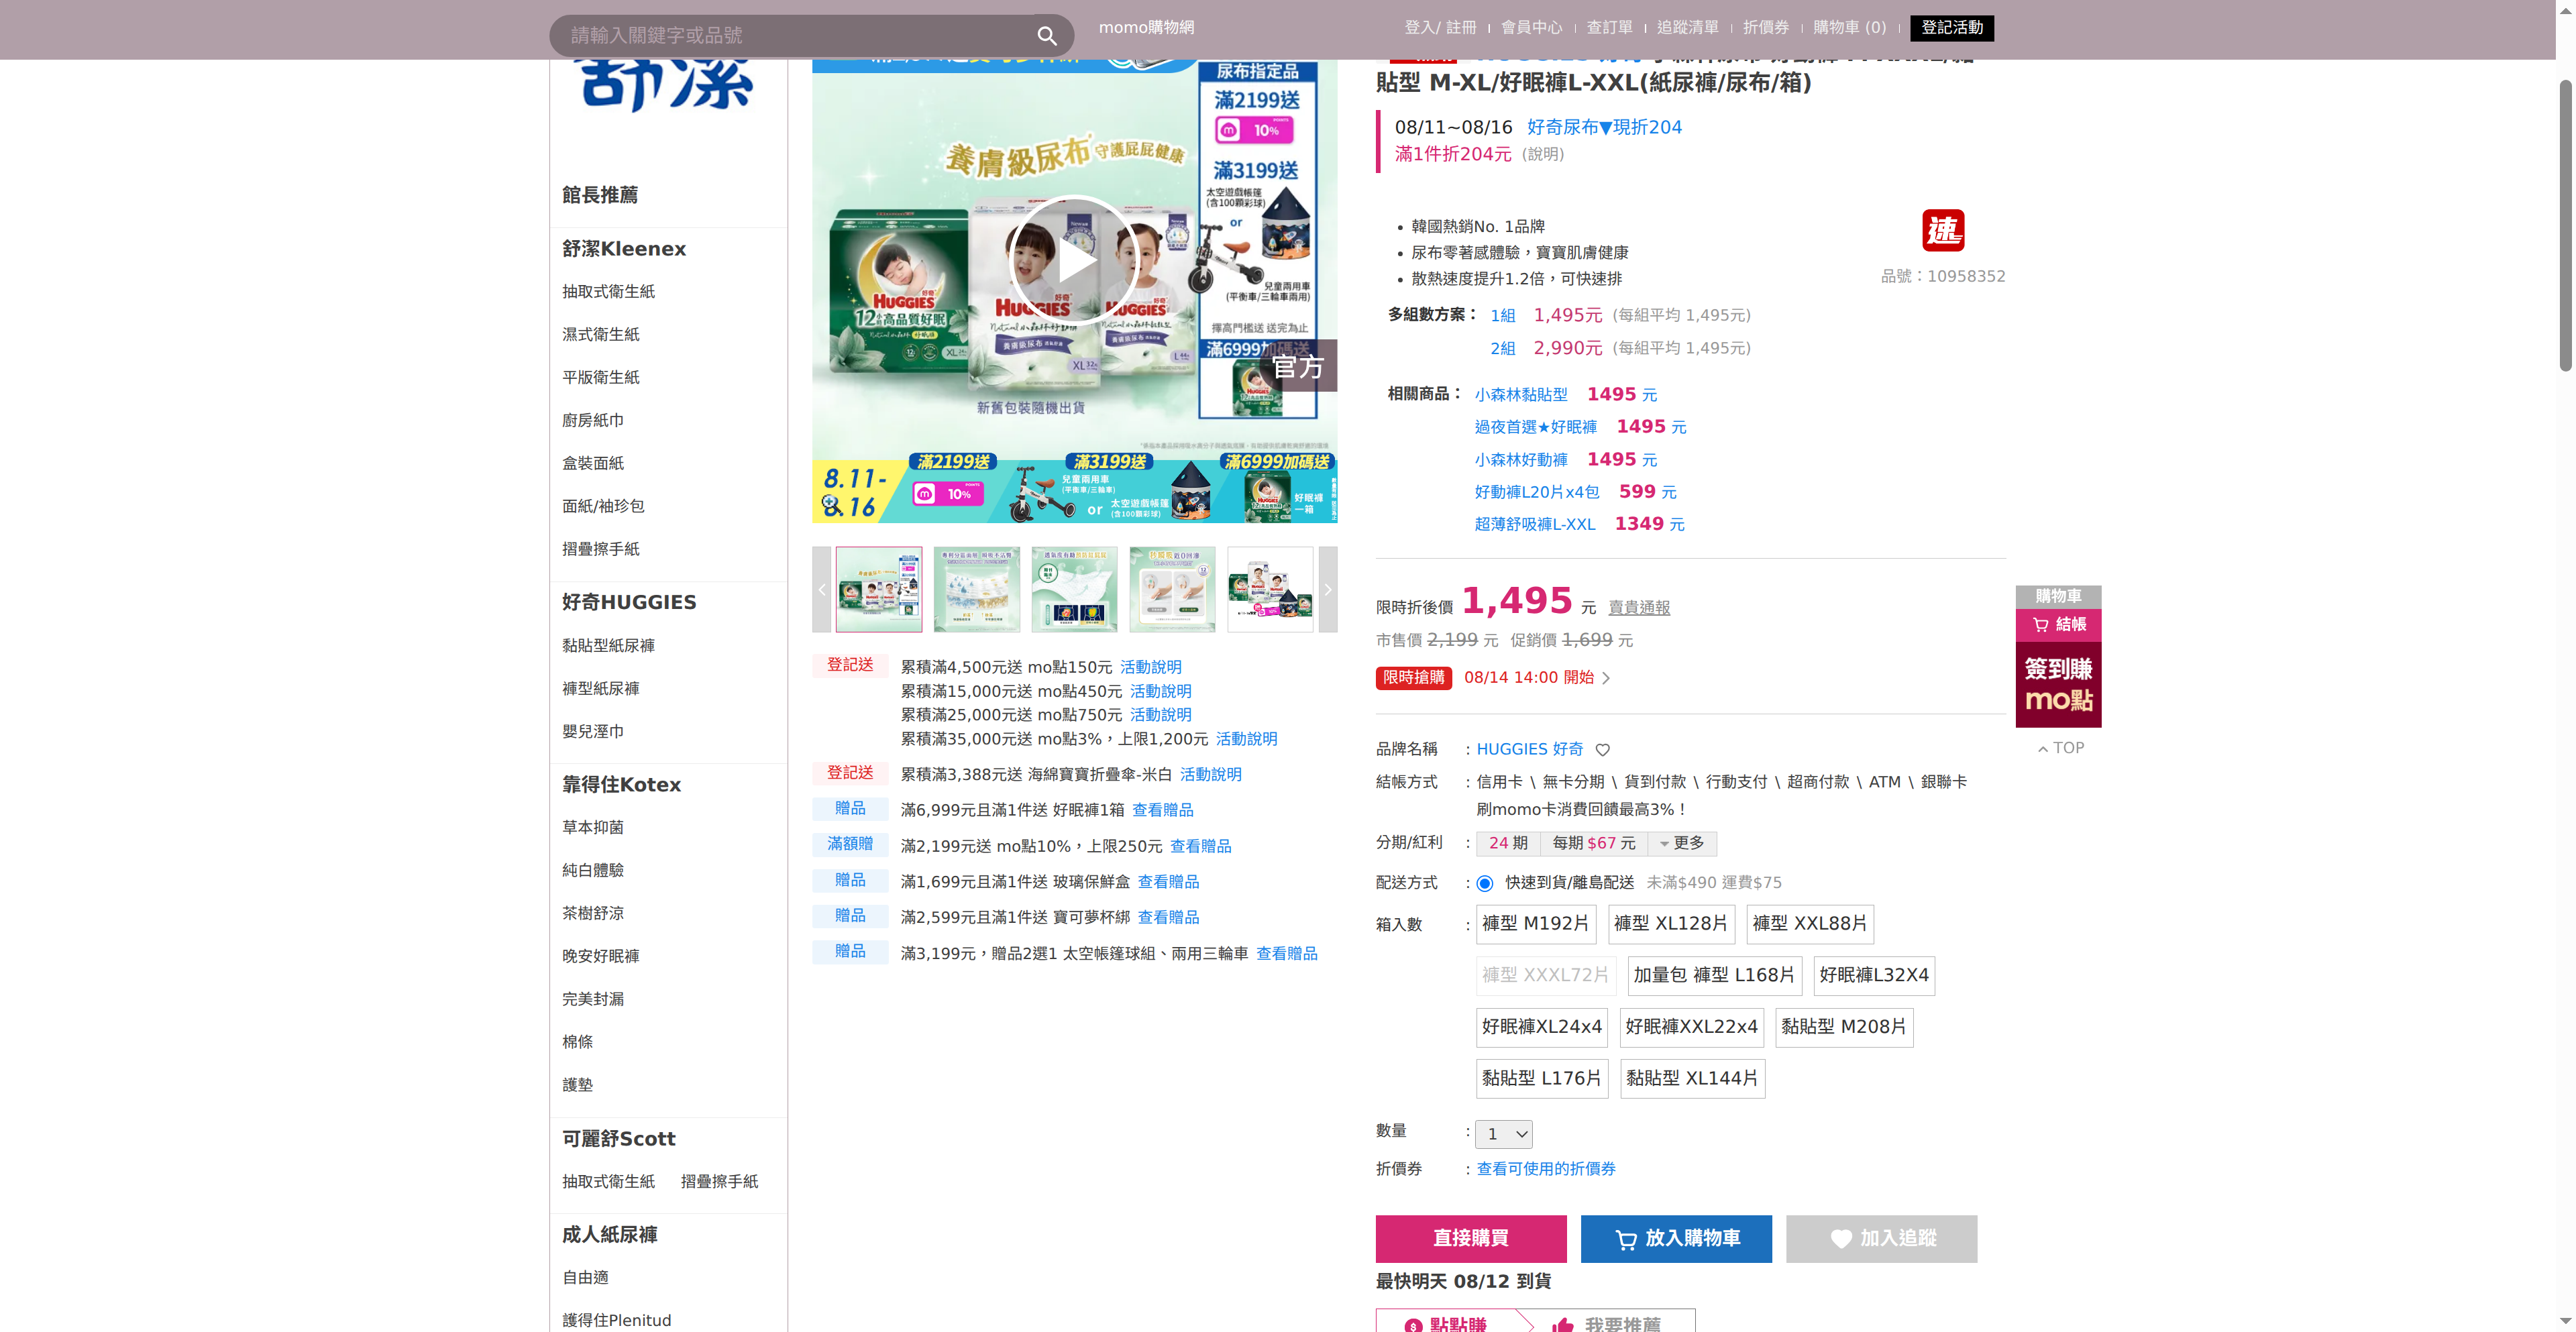Open 登入/註冊 in the top menu
The image size is (2576, 1332).
coord(1440,28)
